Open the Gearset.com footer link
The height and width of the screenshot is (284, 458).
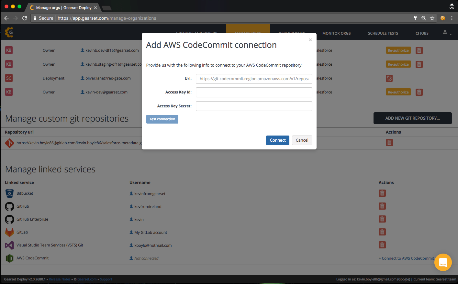click(87, 279)
